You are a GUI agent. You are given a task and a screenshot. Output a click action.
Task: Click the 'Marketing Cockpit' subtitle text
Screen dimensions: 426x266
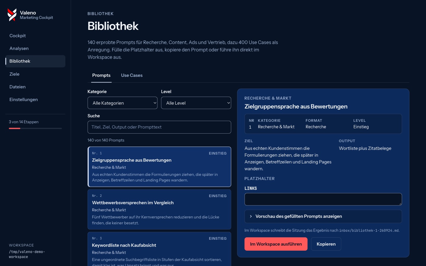tap(36, 18)
